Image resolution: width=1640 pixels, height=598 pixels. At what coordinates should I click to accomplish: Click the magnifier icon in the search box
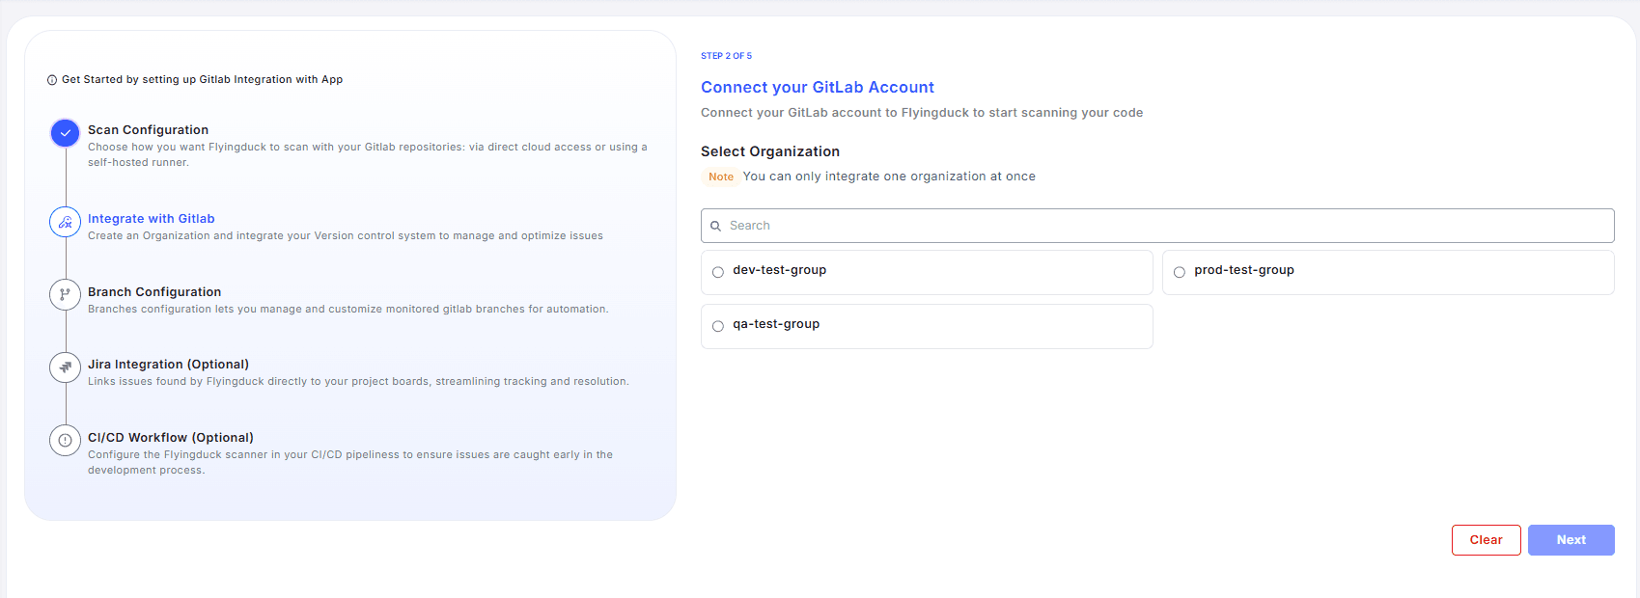716,226
